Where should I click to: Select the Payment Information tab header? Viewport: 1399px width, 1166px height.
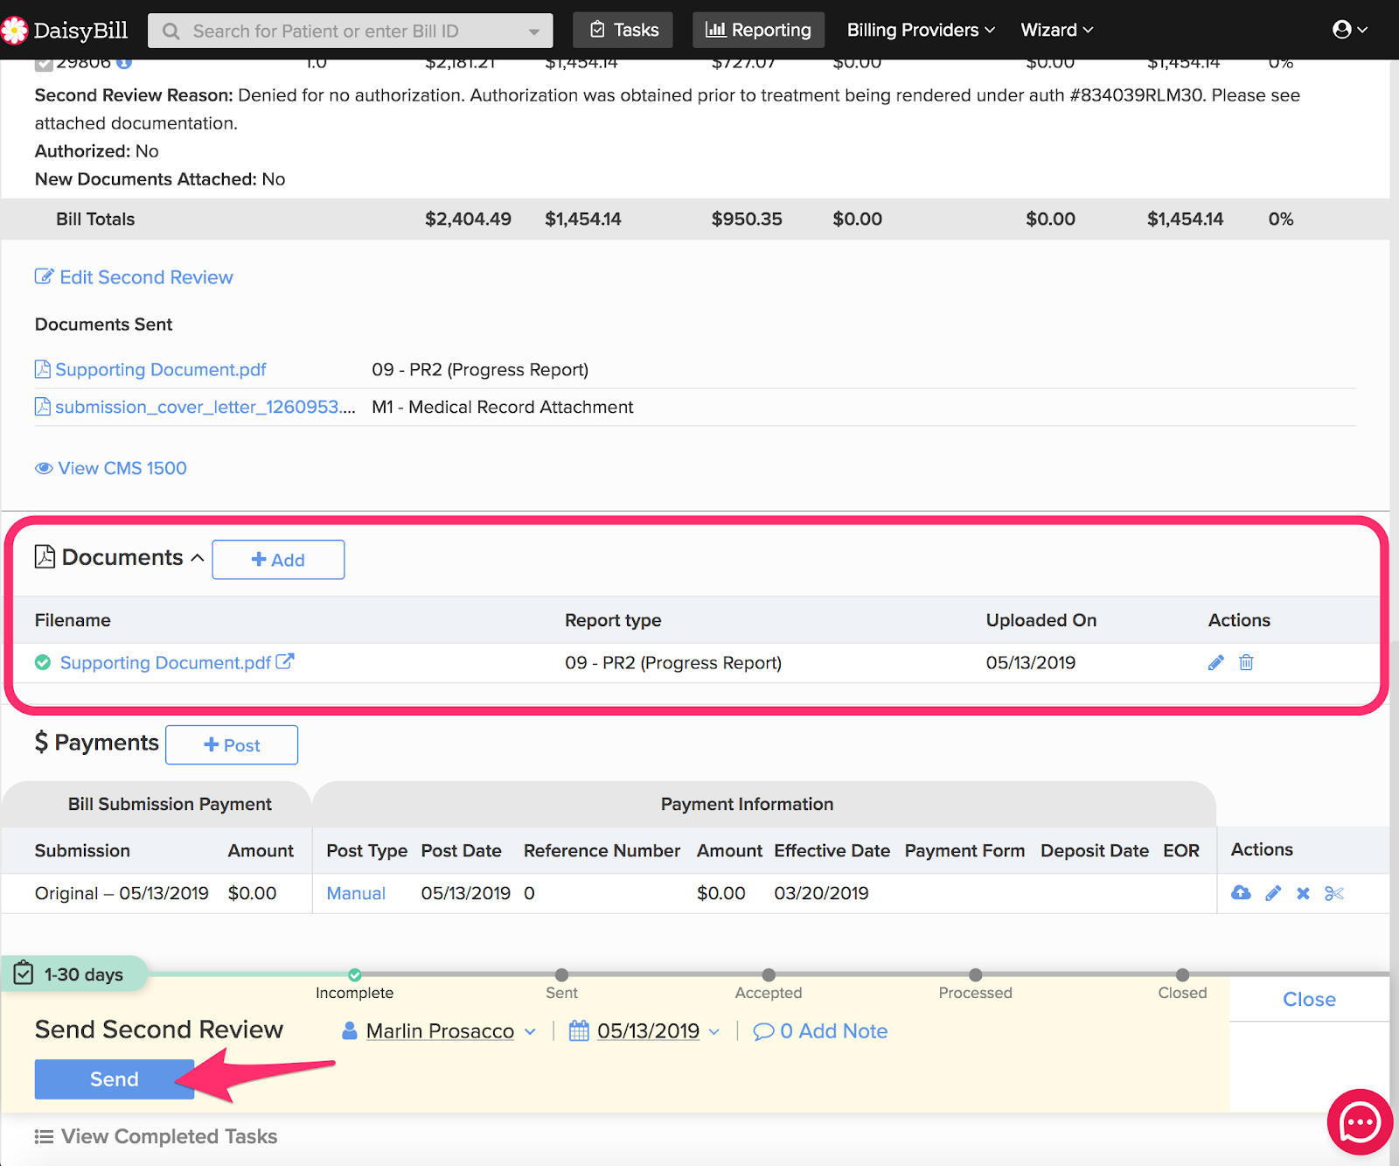pyautogui.click(x=763, y=804)
